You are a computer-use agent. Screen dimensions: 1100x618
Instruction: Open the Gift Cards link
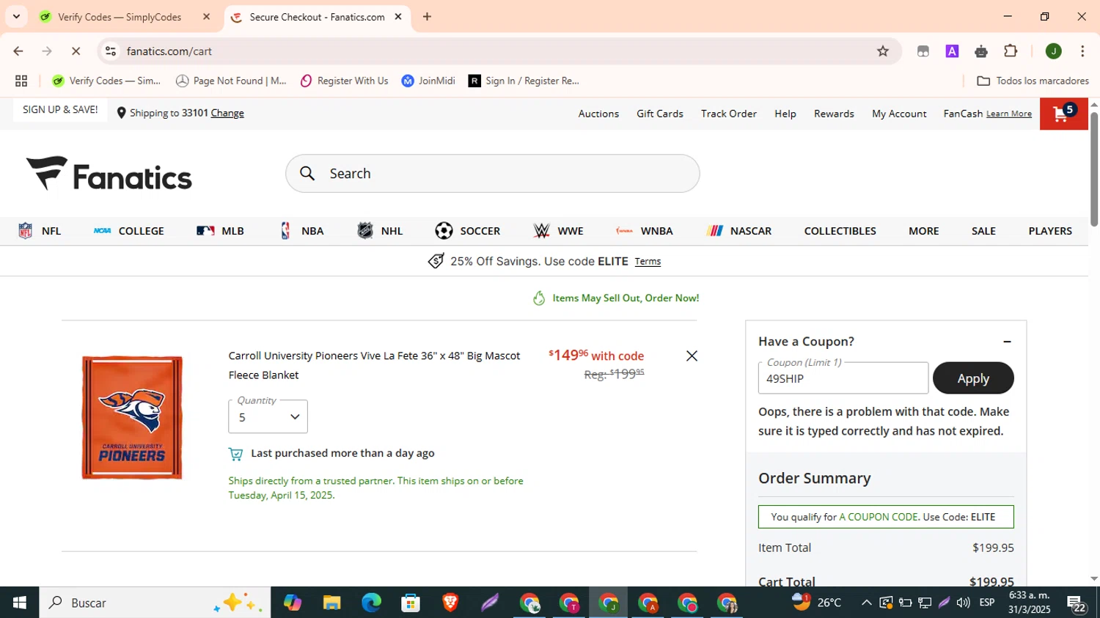pos(659,114)
